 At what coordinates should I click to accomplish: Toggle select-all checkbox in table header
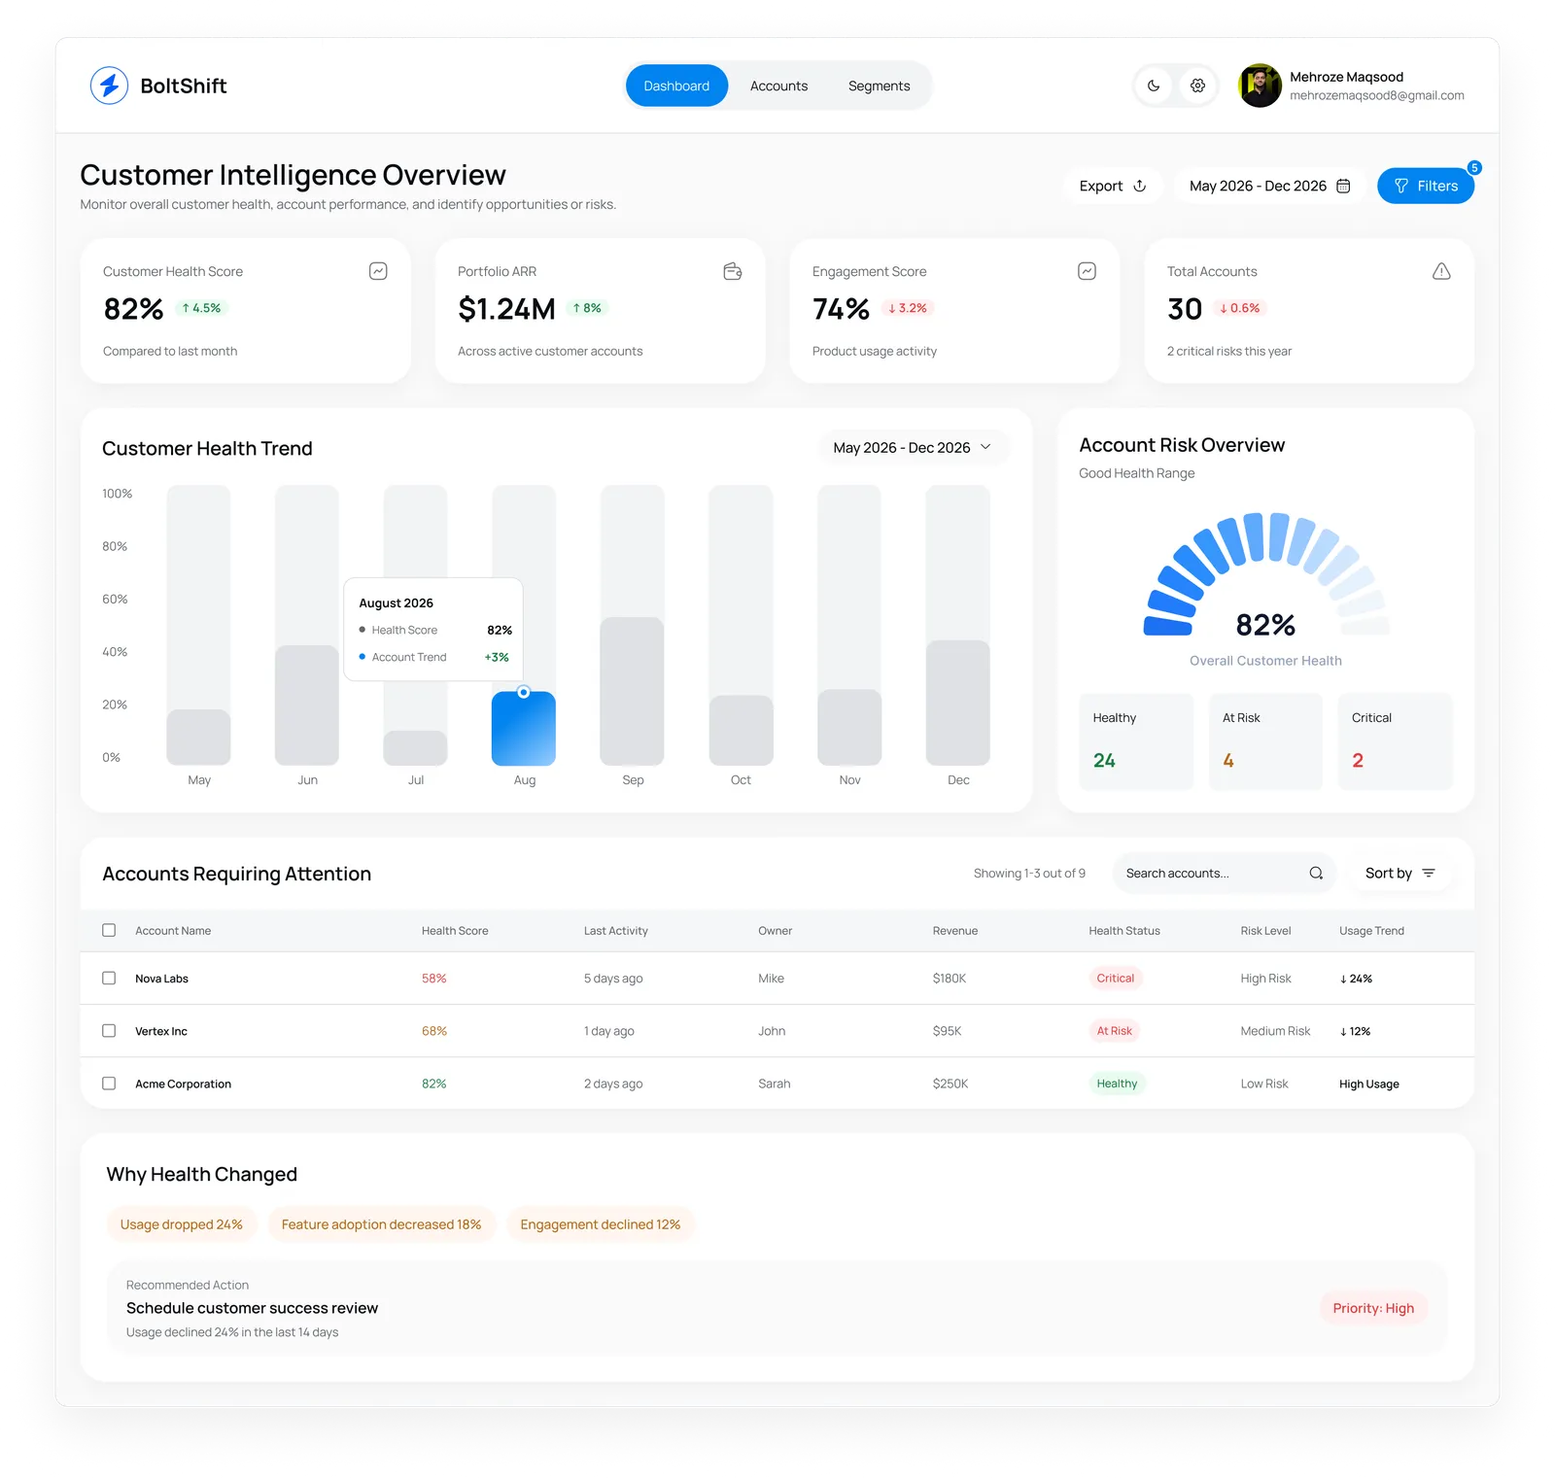[109, 930]
